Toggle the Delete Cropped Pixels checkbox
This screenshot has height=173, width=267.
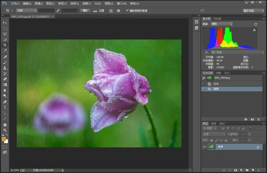coord(127,11)
